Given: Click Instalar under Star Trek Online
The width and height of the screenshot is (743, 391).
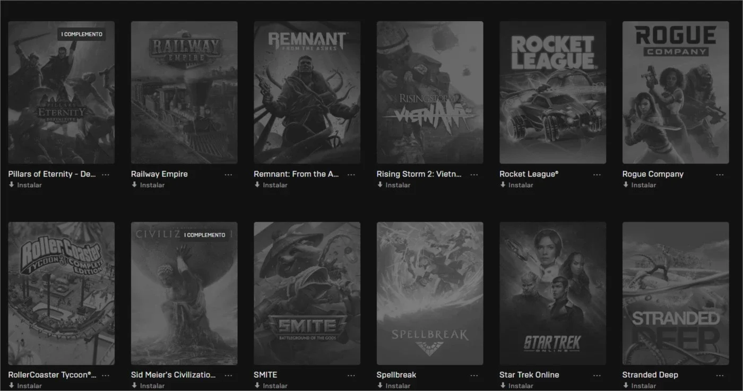Looking at the screenshot, I should [x=516, y=386].
